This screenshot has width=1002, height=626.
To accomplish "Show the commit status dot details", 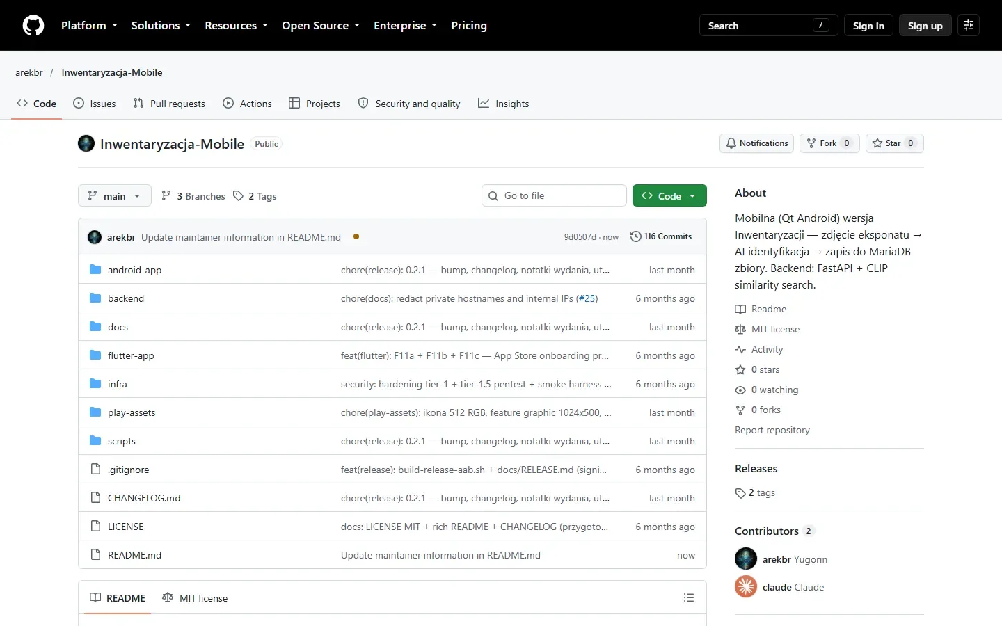I will (x=356, y=236).
